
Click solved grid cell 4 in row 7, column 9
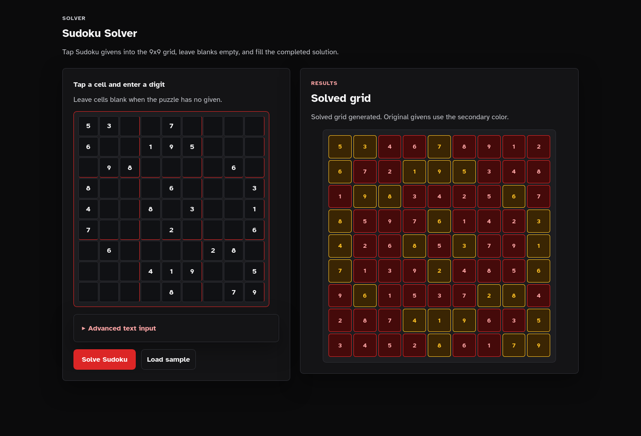tap(539, 295)
